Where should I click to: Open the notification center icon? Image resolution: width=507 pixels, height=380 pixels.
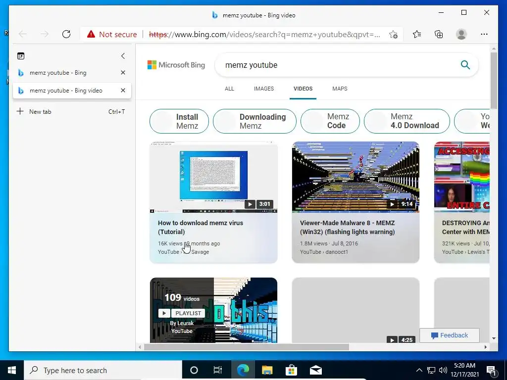pos(491,371)
